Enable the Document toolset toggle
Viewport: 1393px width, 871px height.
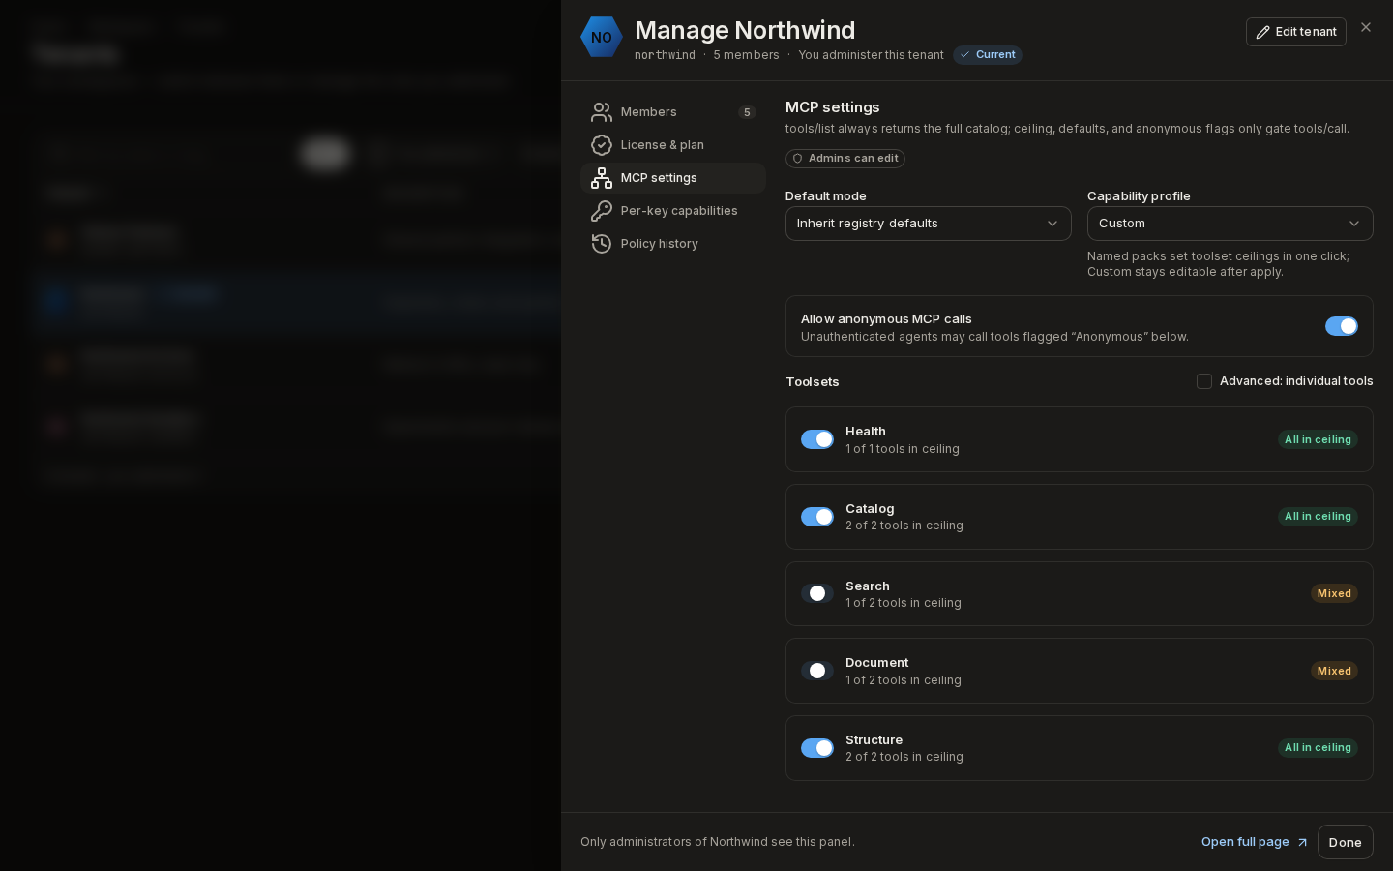(x=817, y=671)
